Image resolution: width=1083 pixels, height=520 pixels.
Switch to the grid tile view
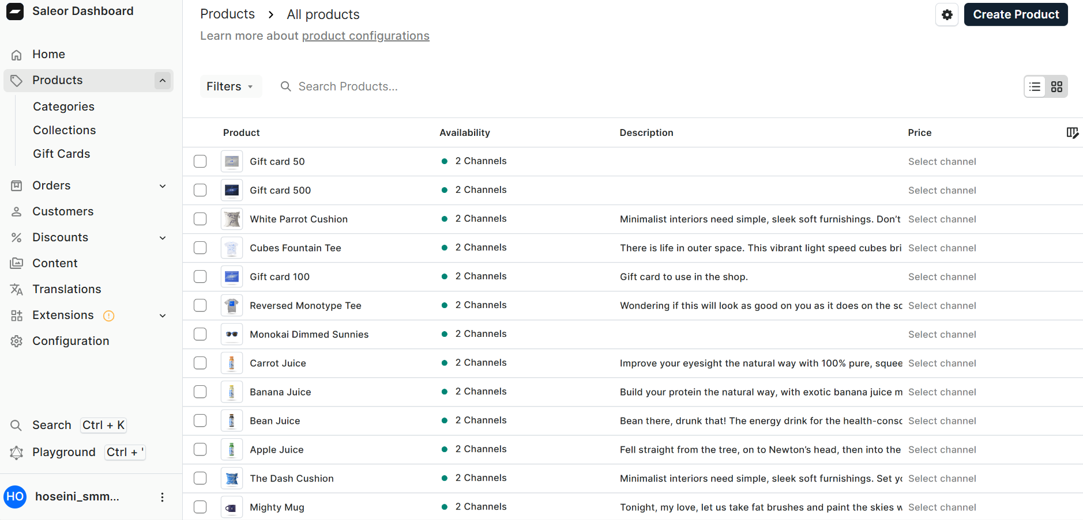1056,86
